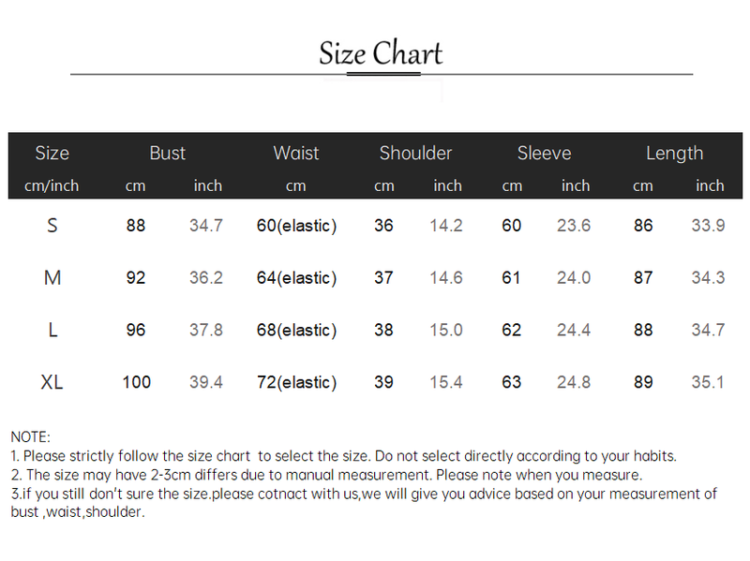Click the NOTE: heading text

click(x=31, y=436)
